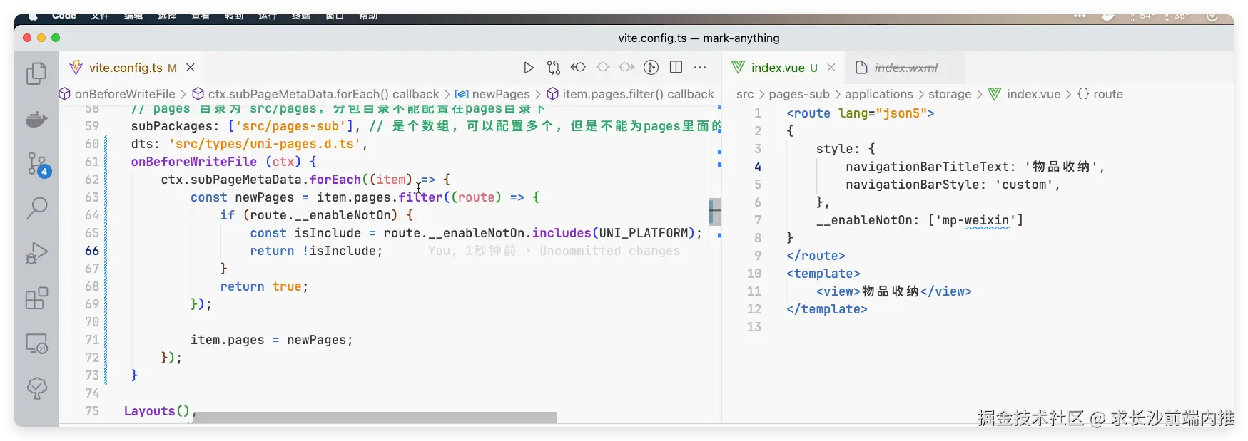Click 'if (route.__enableNotOn) {' on line 64
Screen dimensions: 1248x441
[316, 215]
